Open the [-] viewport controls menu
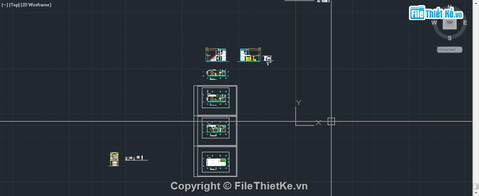The image size is (479, 196). 4,5
